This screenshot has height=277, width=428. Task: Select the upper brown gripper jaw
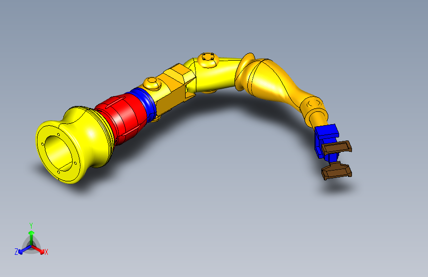[337, 147]
